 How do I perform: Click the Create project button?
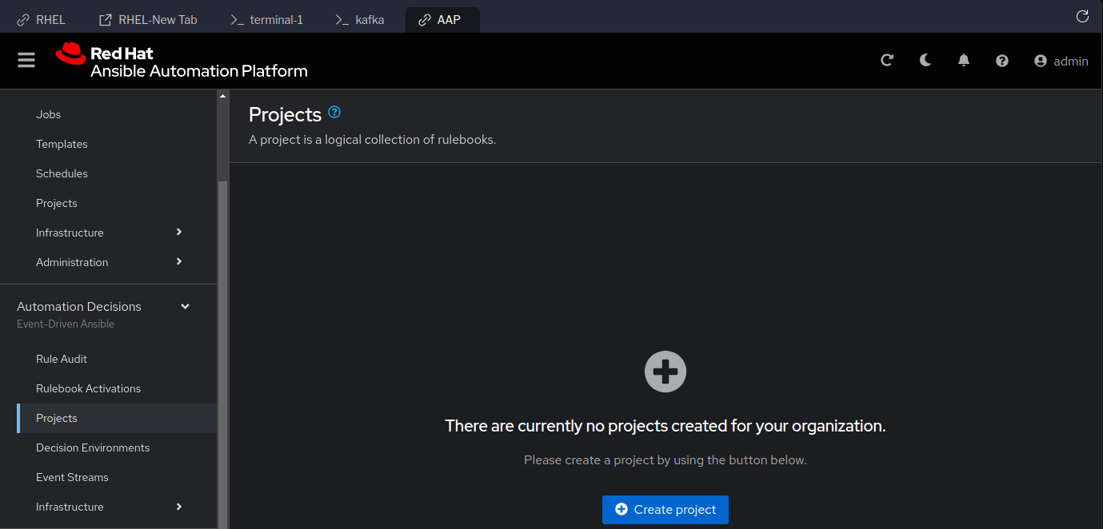665,510
